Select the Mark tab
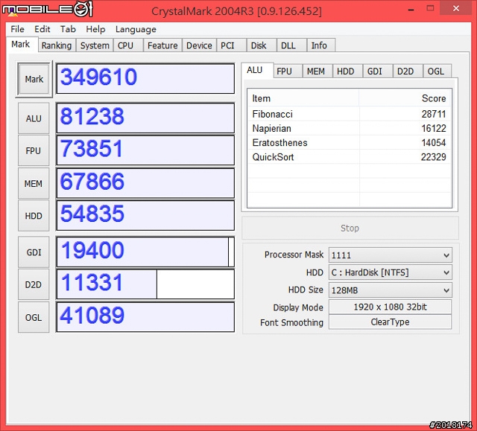Image resolution: width=477 pixels, height=431 pixels. (21, 45)
